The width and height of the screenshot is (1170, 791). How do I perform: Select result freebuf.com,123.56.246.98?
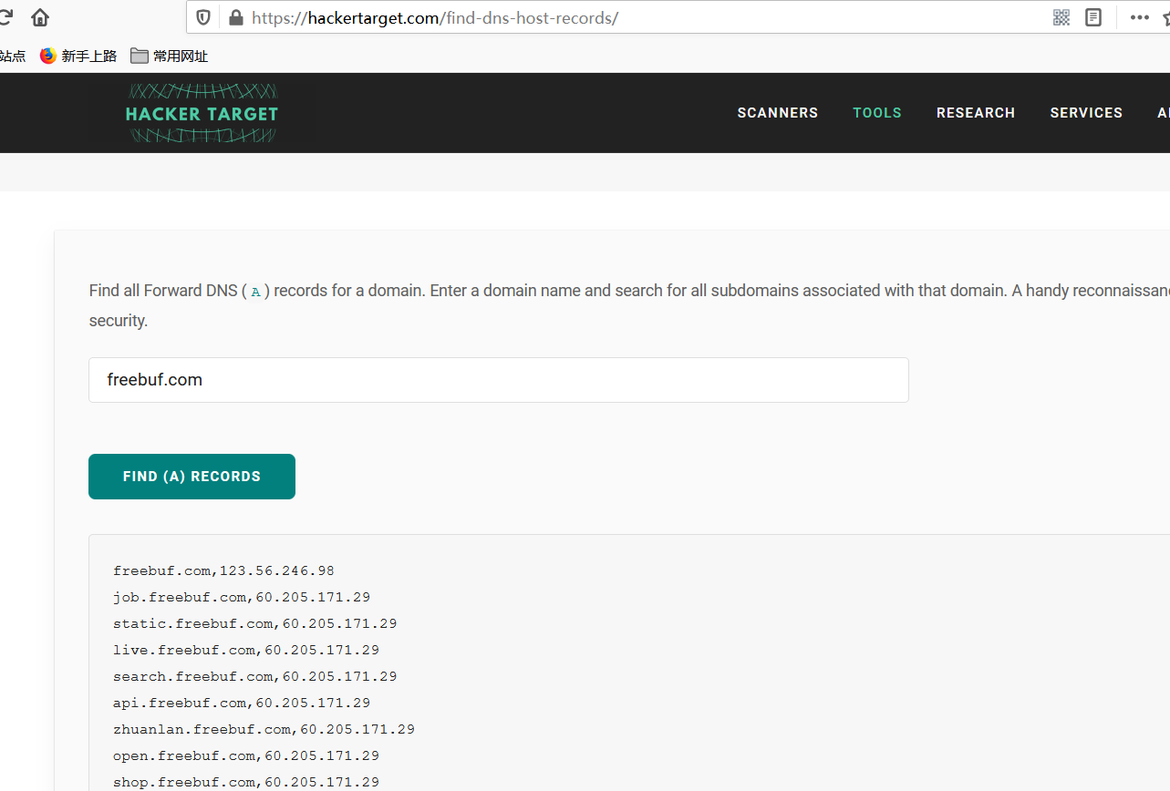pyautogui.click(x=223, y=571)
